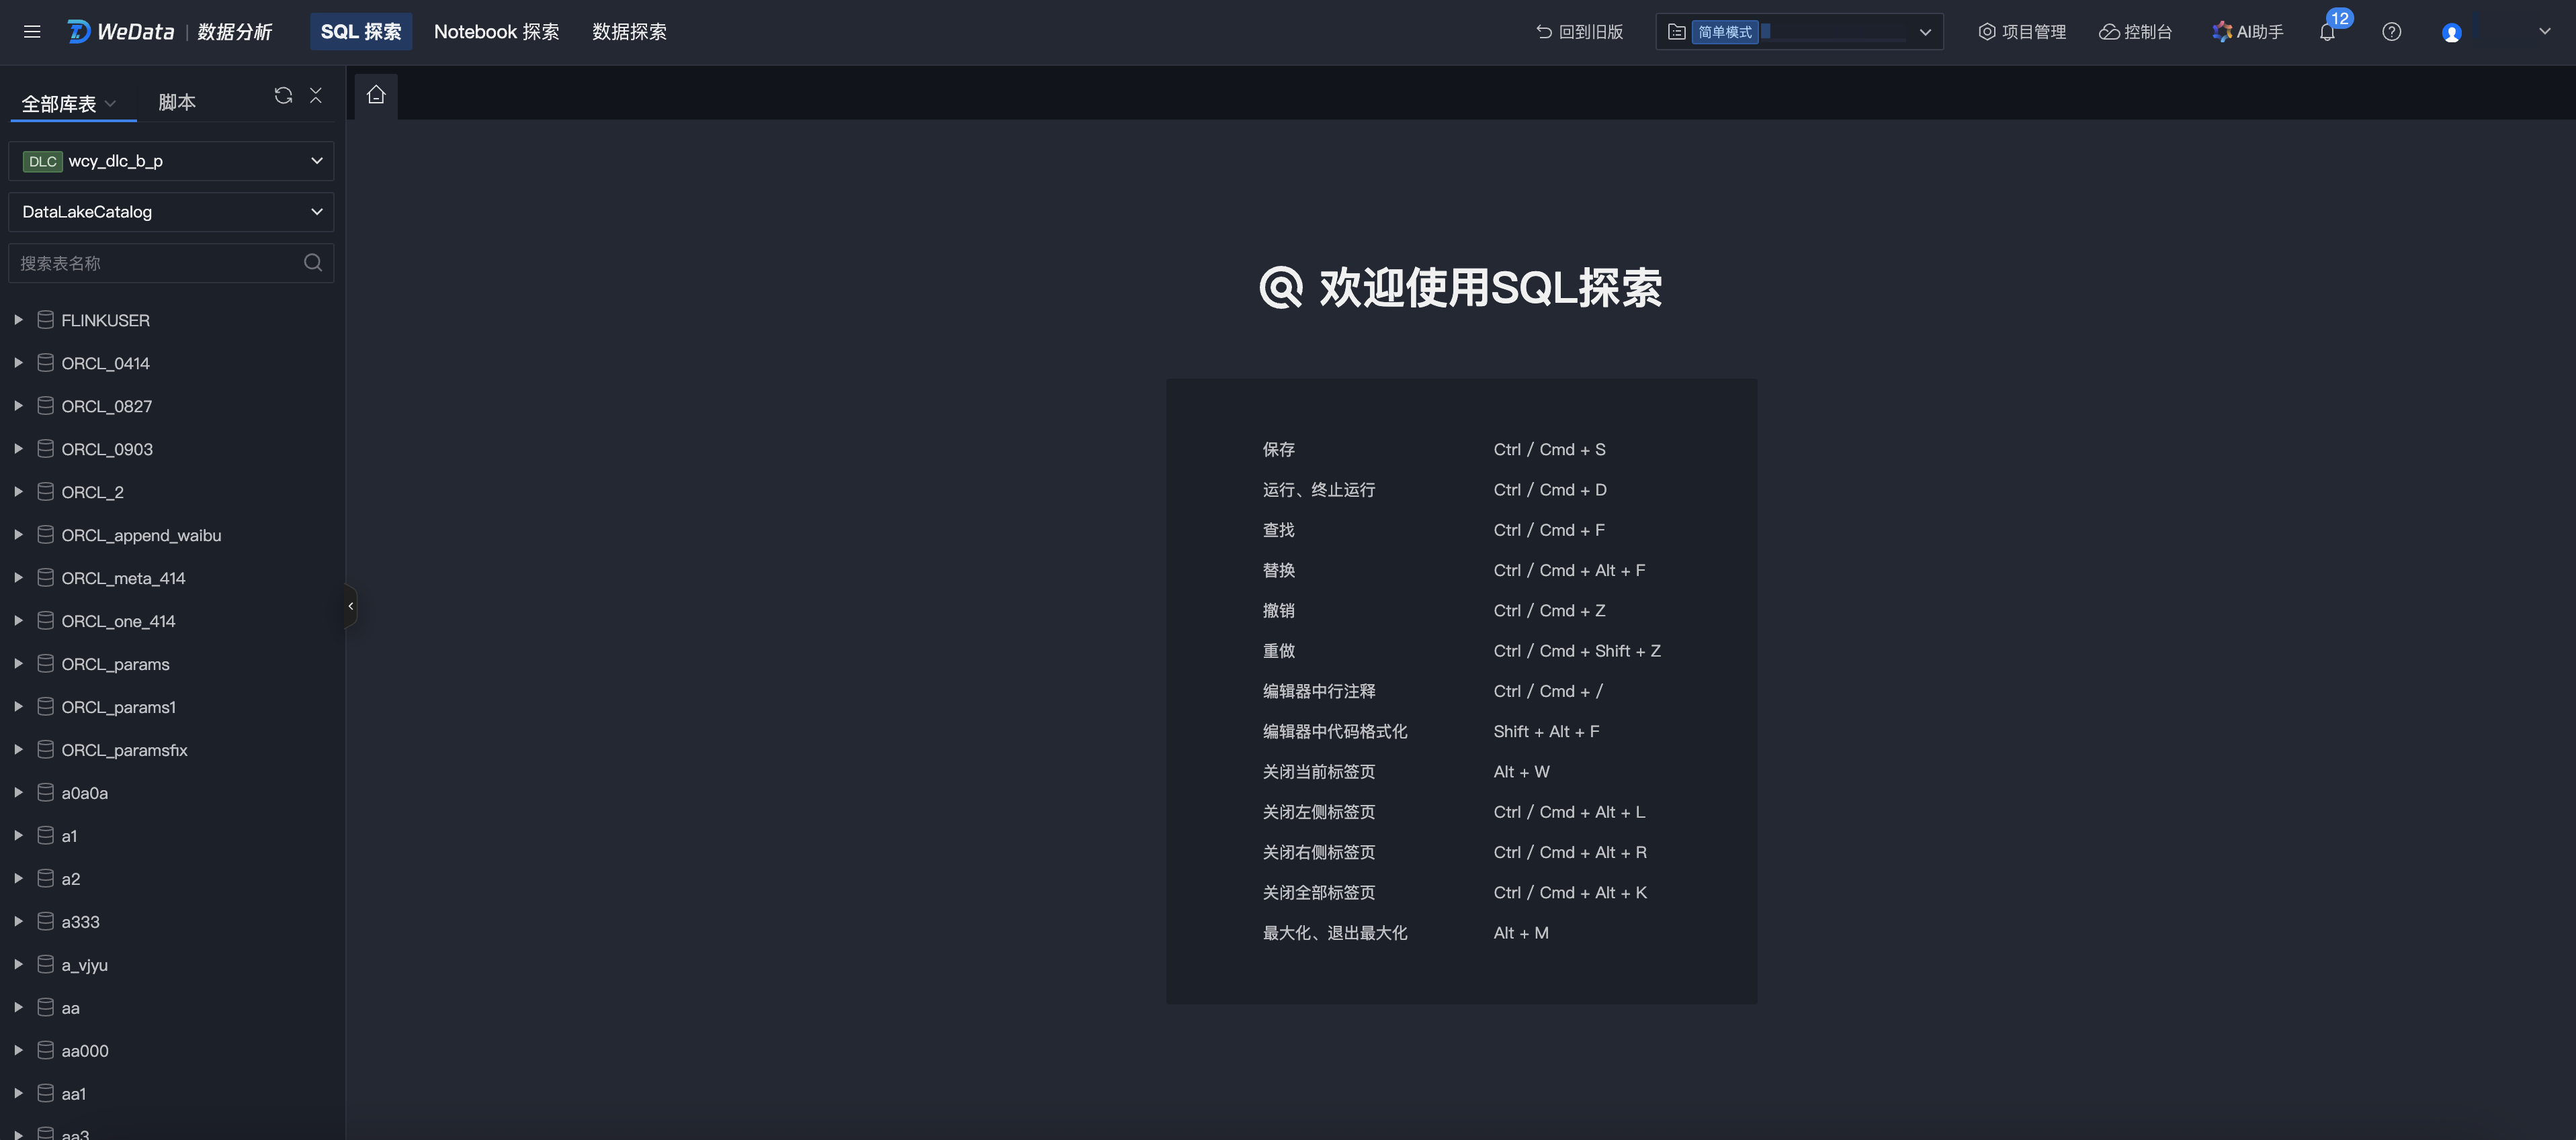Open the user avatar profile
Image resolution: width=2576 pixels, height=1140 pixels.
(x=2451, y=33)
